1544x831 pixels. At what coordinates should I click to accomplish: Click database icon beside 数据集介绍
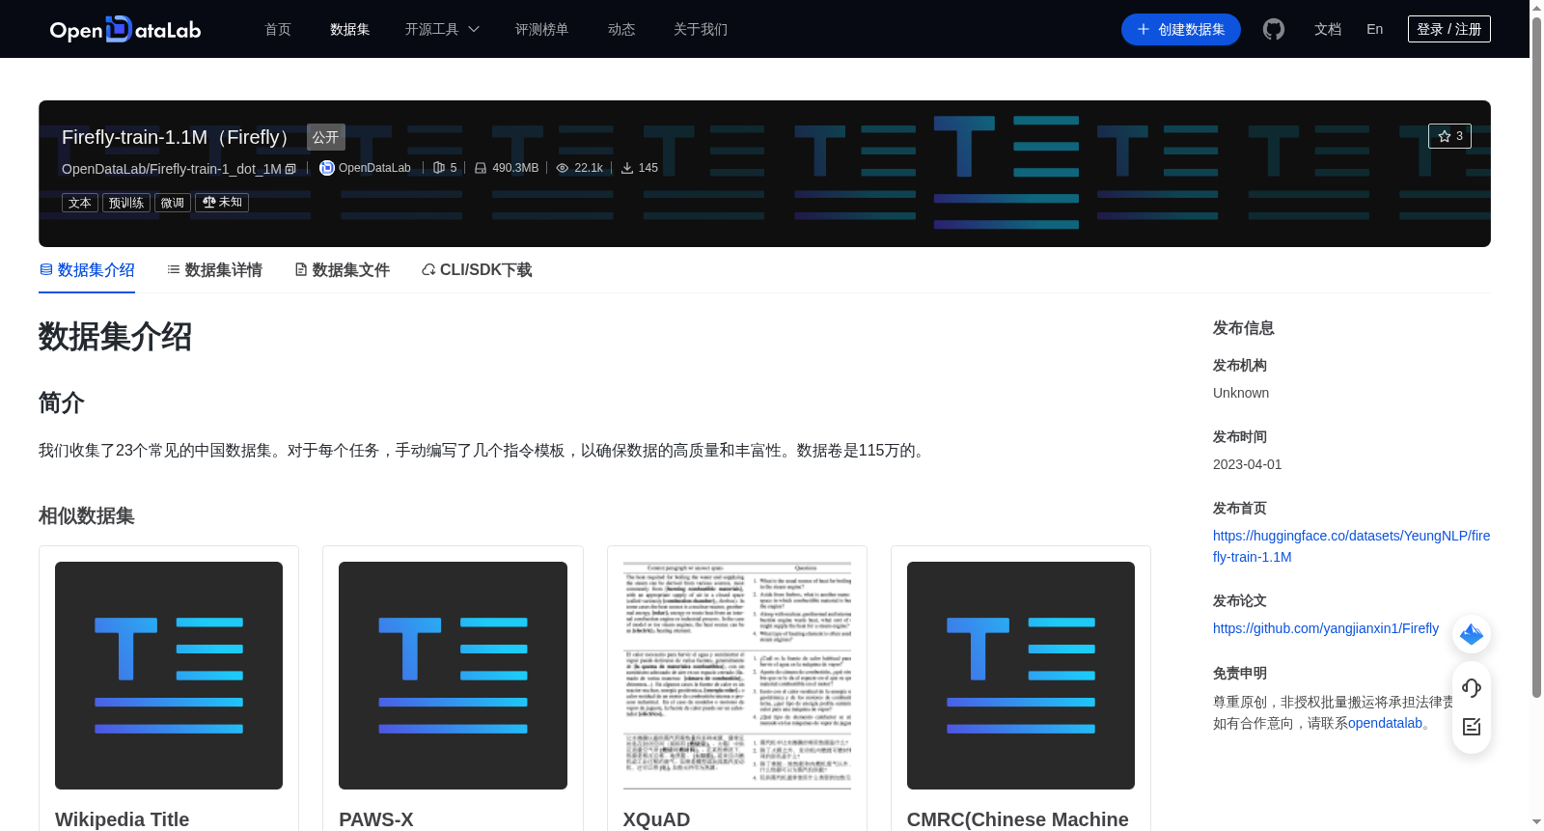click(46, 270)
